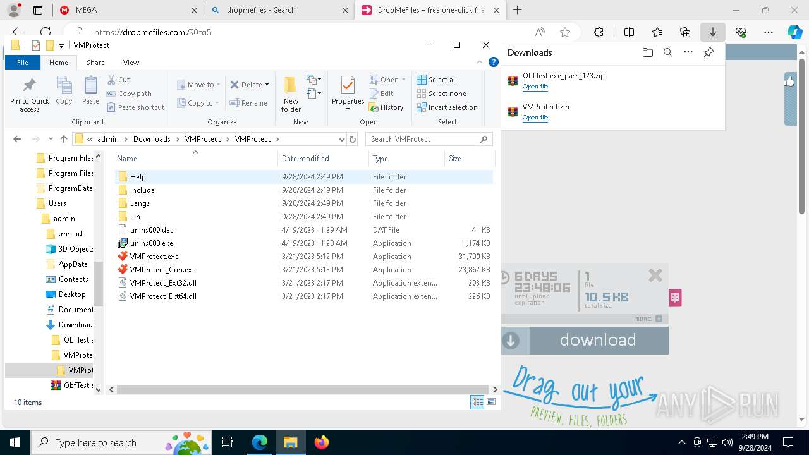
Task: Open the Move to dropdown
Action: [x=198, y=85]
